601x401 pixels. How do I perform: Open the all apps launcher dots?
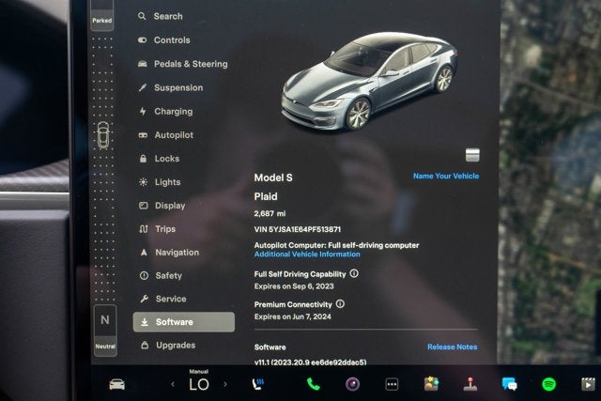click(x=392, y=384)
